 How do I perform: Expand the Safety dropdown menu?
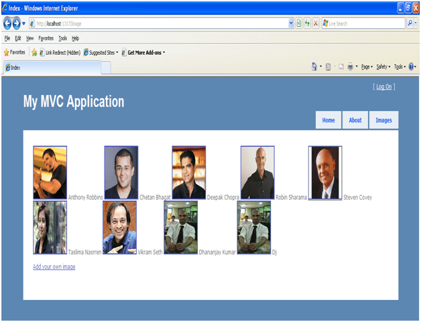(x=383, y=67)
